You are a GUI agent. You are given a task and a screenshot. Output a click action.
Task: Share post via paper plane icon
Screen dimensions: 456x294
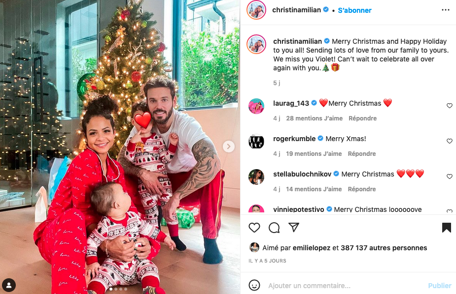pyautogui.click(x=294, y=227)
